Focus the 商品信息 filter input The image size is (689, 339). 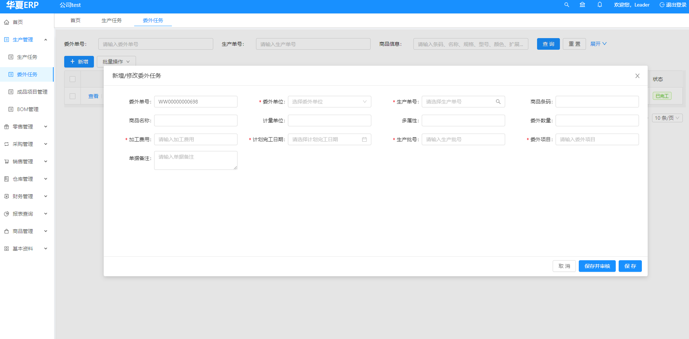click(x=471, y=44)
